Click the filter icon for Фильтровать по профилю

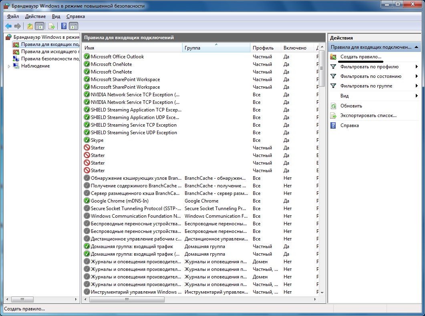tap(333, 66)
